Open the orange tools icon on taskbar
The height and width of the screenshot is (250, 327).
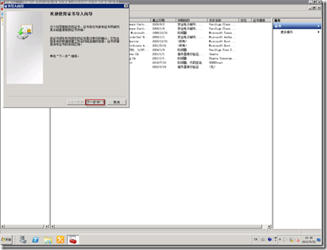pyautogui.click(x=60, y=240)
